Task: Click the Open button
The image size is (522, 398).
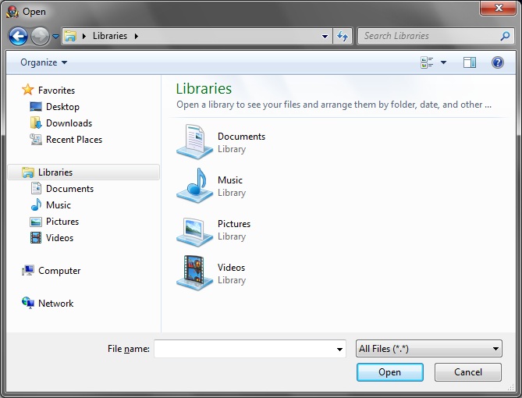Action: point(390,372)
